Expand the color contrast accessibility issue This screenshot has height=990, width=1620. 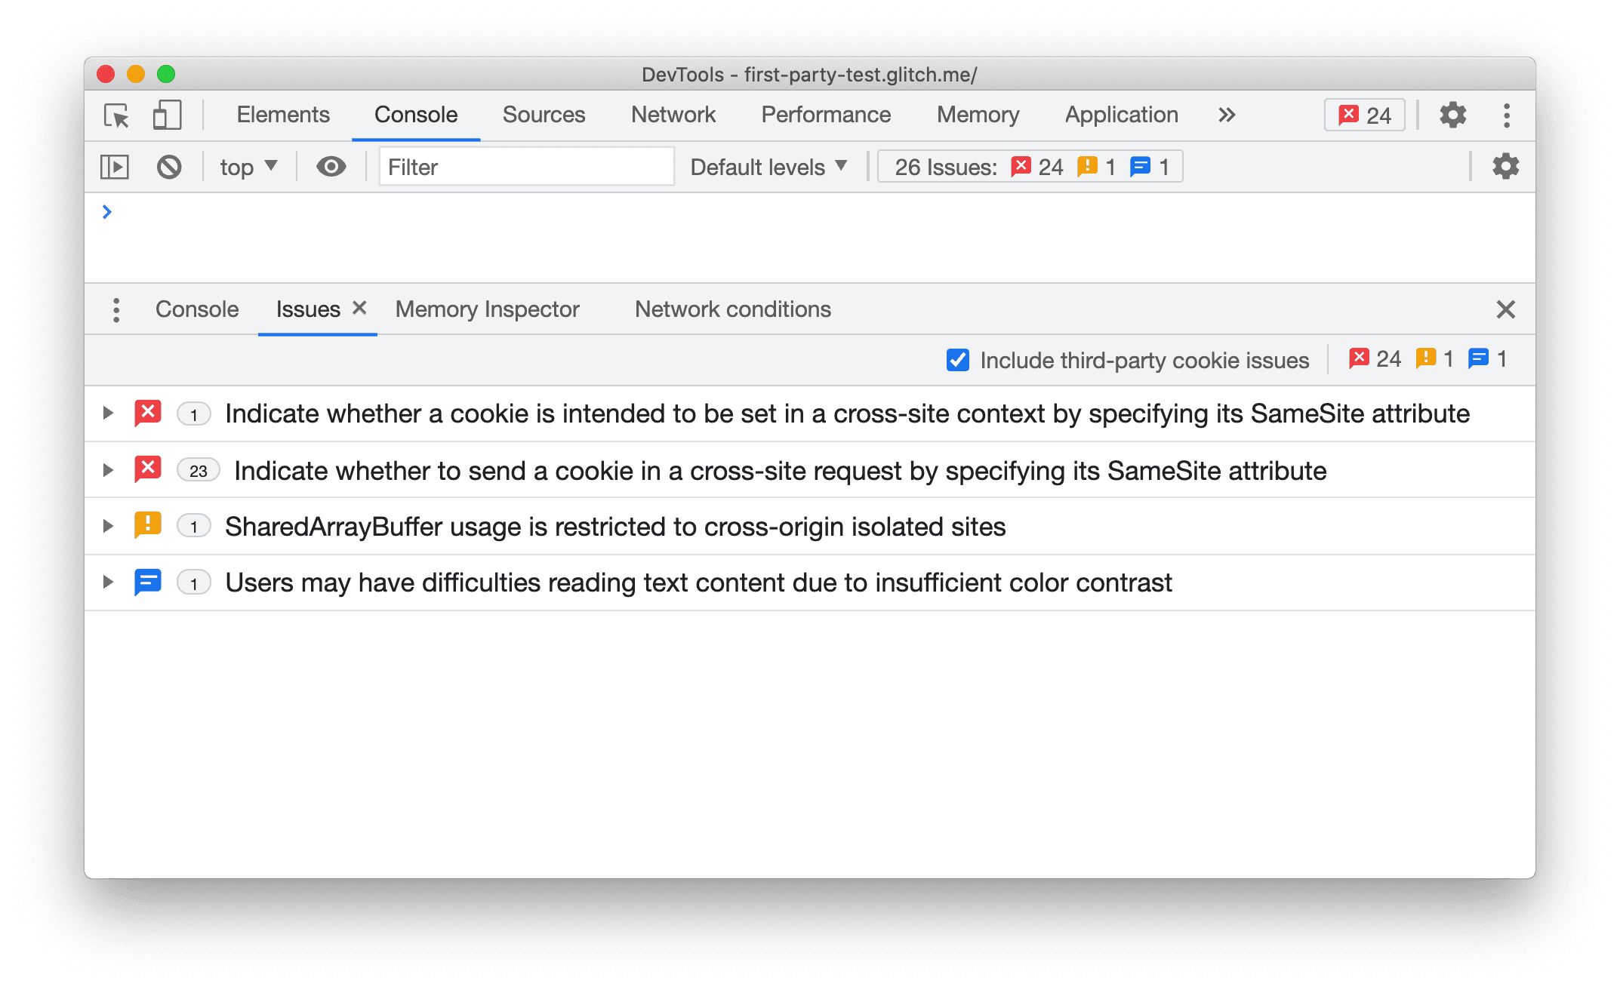(x=108, y=582)
